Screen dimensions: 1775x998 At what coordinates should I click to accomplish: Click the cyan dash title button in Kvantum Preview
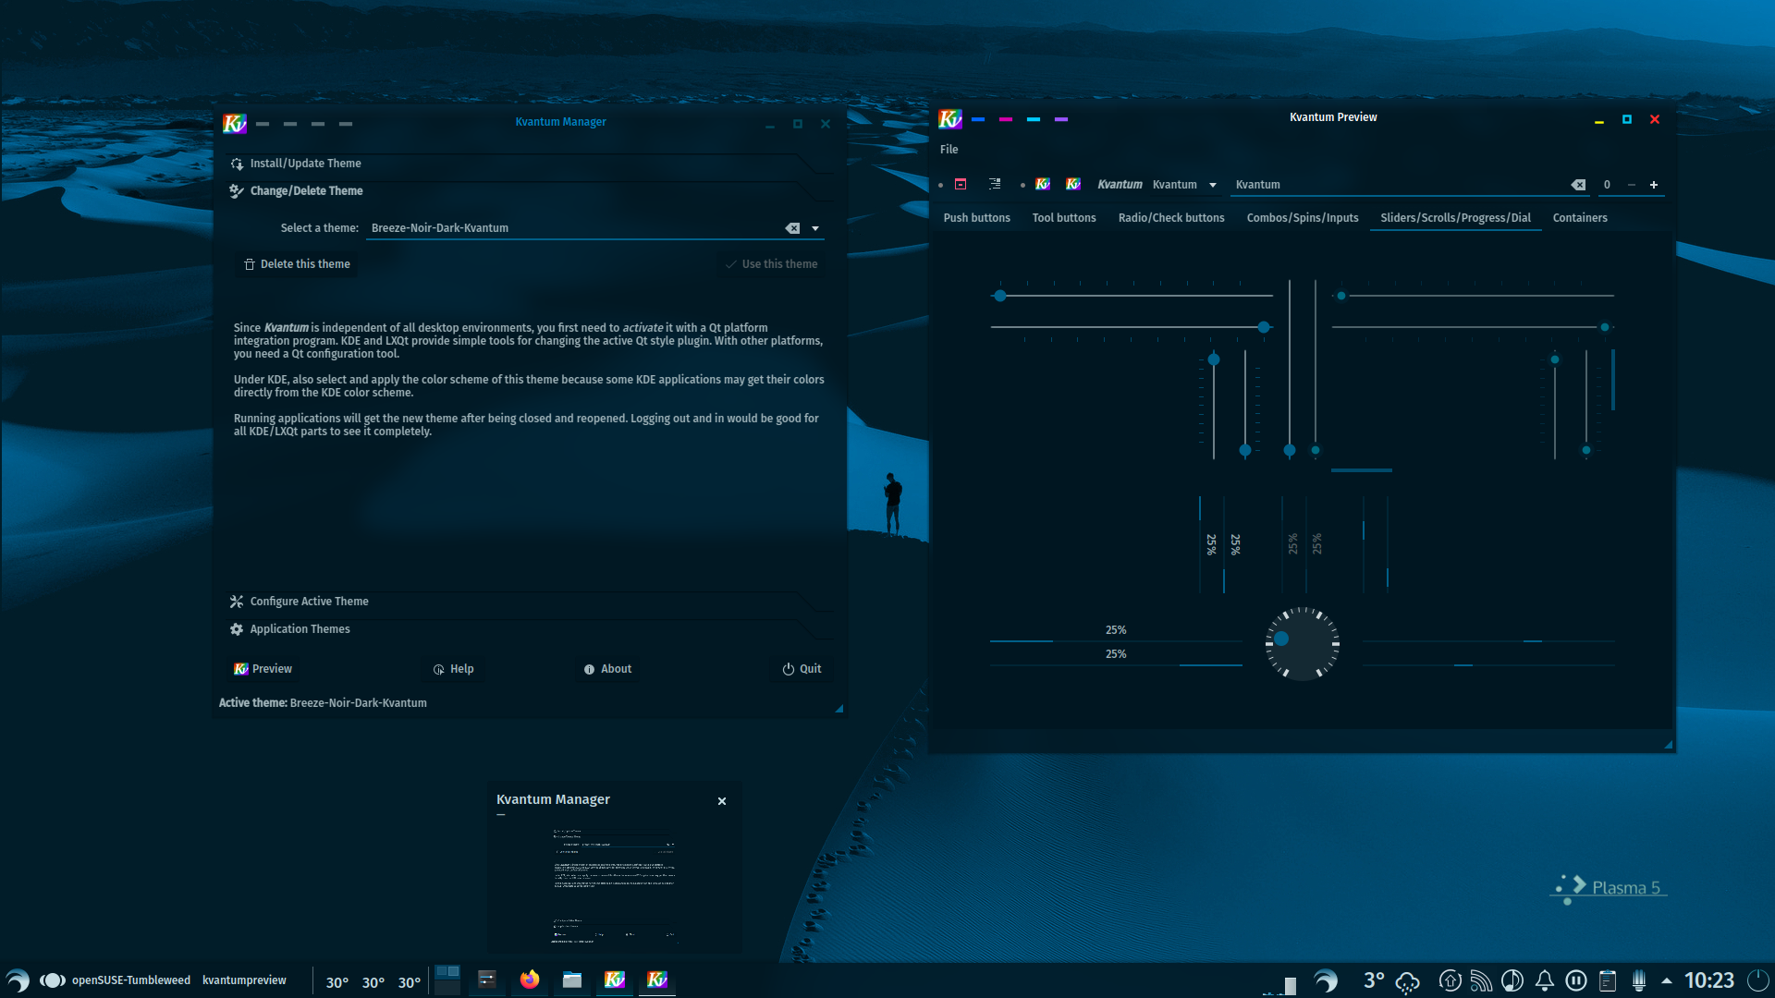[x=1034, y=119]
